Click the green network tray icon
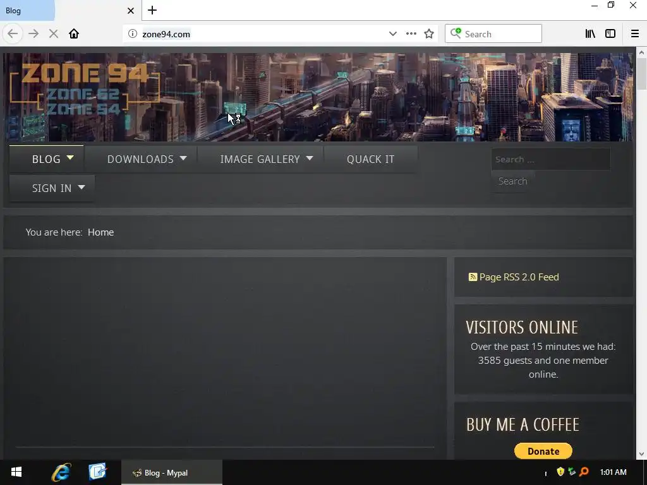This screenshot has height=485, width=647. coord(572,471)
